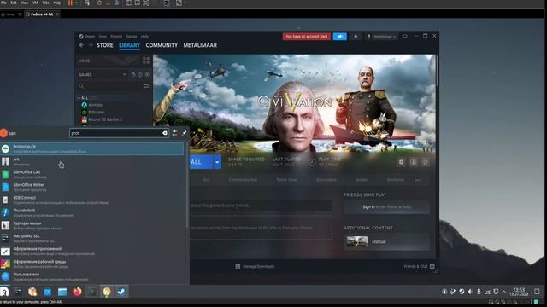Click the user avatar in the launcher
The width and height of the screenshot is (547, 307).
tap(3, 133)
